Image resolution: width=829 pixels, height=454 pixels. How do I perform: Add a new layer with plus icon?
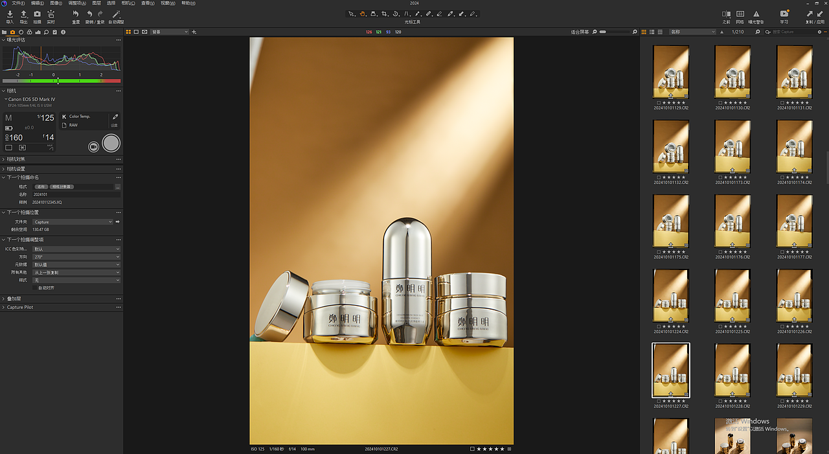[x=194, y=32]
